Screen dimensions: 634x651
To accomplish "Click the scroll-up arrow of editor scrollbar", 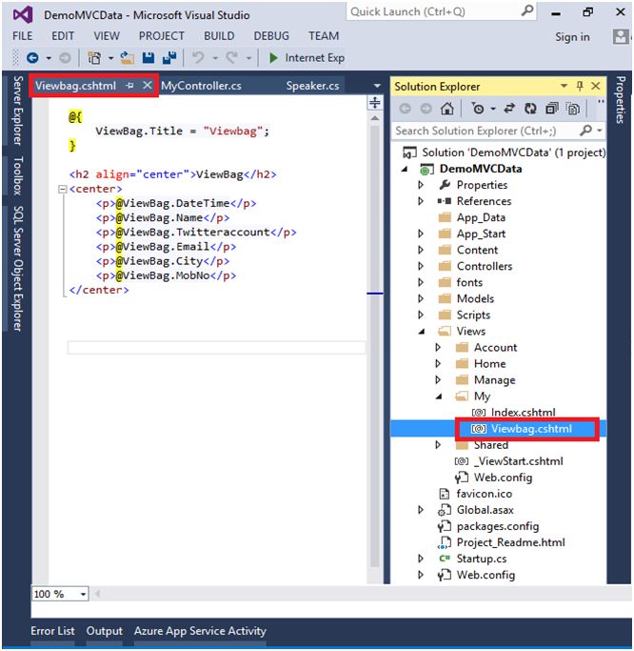I will click(x=375, y=118).
